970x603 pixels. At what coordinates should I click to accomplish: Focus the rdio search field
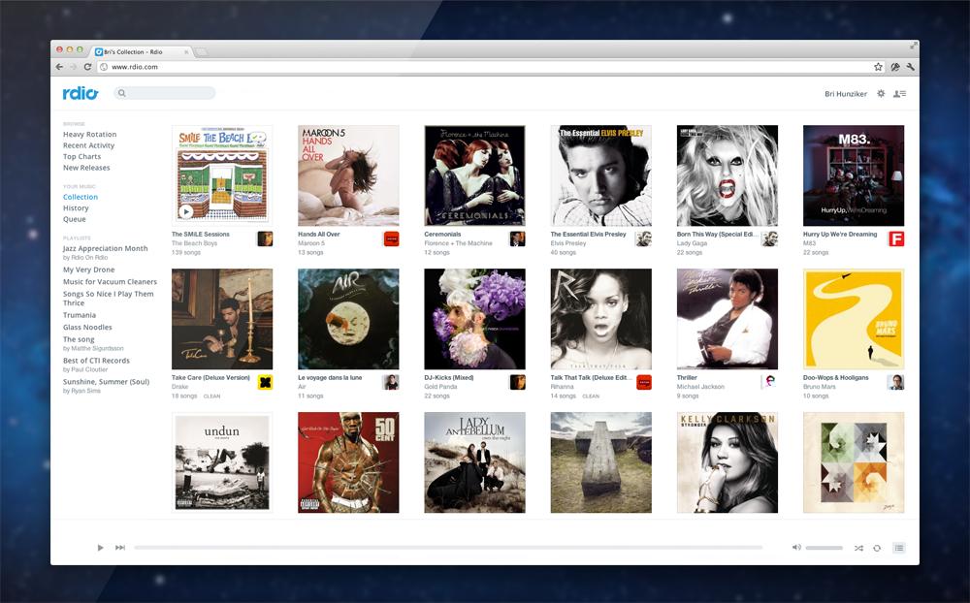coord(165,93)
